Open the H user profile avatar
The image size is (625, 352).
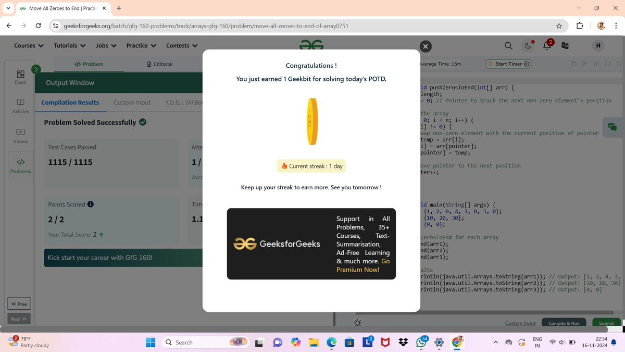pos(598,46)
